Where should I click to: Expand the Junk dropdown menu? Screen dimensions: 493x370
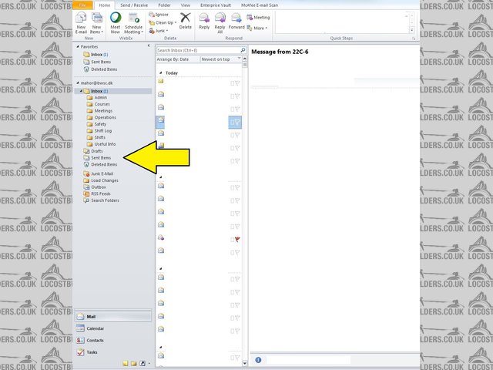162,31
